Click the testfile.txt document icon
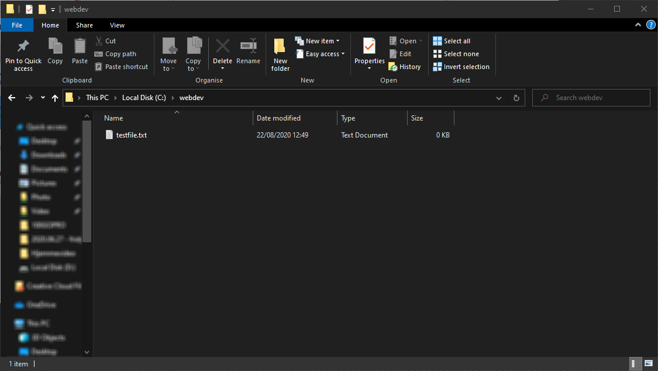This screenshot has width=658, height=371. click(109, 135)
